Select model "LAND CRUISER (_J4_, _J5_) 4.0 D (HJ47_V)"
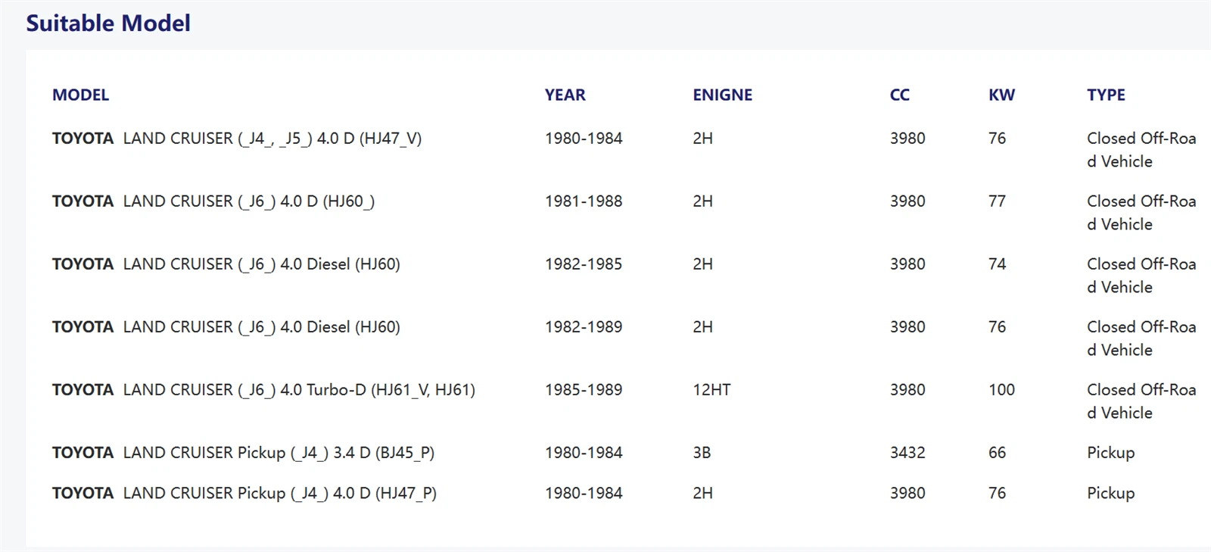 click(272, 139)
